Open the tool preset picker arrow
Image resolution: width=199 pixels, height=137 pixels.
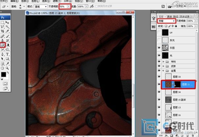[x=8, y=6]
